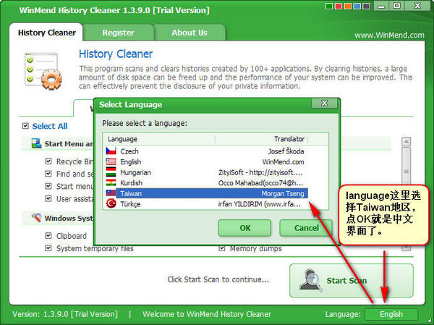Viewport: 434px width, 325px height.
Task: Click the Taiwan flag icon
Action: pos(111,193)
